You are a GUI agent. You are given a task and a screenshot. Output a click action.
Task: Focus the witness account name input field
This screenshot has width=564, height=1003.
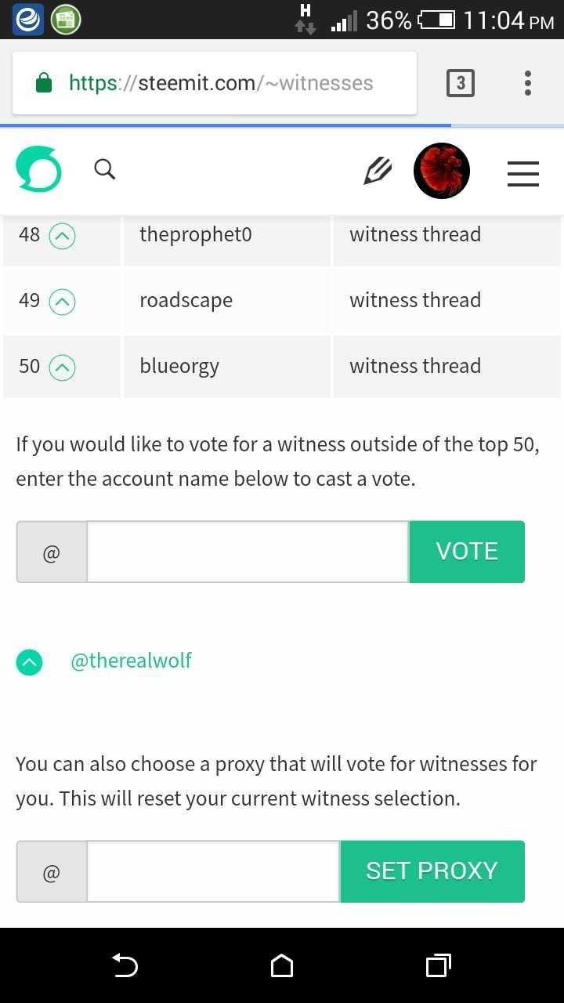[248, 552]
